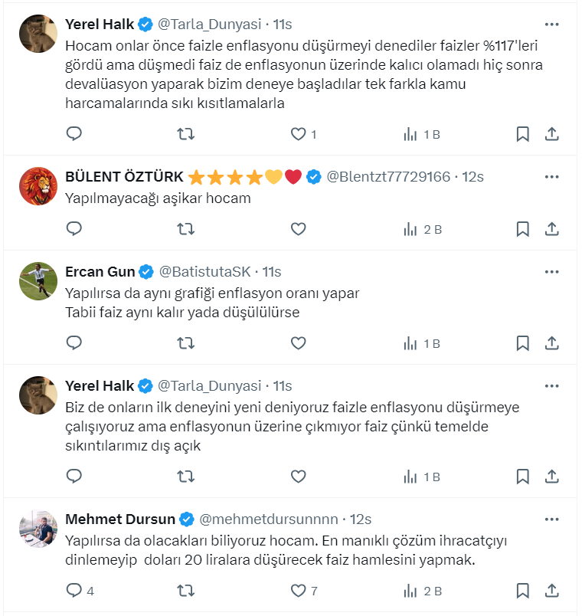582x616 pixels.
Task: Open Yerel Halk display name link
Action: click(100, 24)
